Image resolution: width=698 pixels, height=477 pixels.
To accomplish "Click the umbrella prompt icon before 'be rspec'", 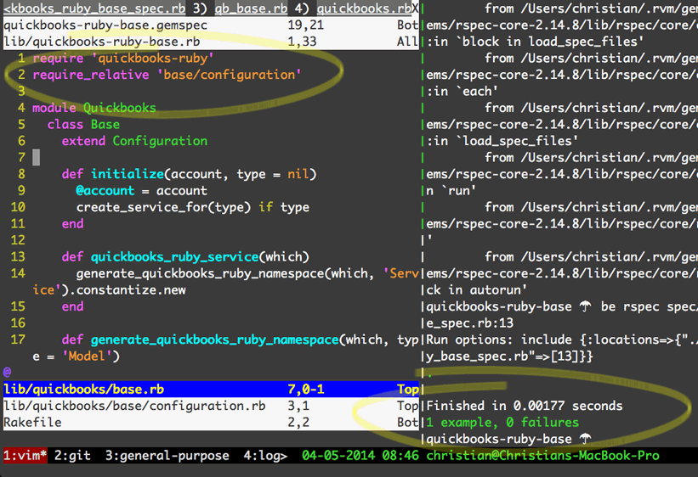I will tap(586, 306).
